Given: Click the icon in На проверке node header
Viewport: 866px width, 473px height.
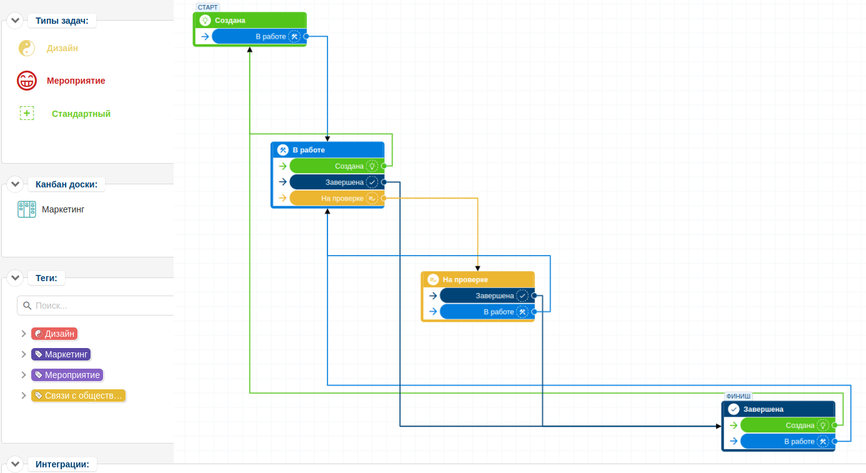Looking at the screenshot, I should [433, 280].
